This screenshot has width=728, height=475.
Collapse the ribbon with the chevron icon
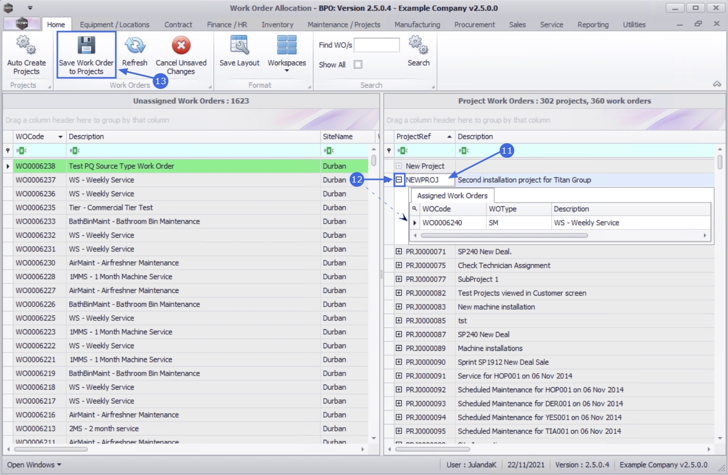pos(716,84)
